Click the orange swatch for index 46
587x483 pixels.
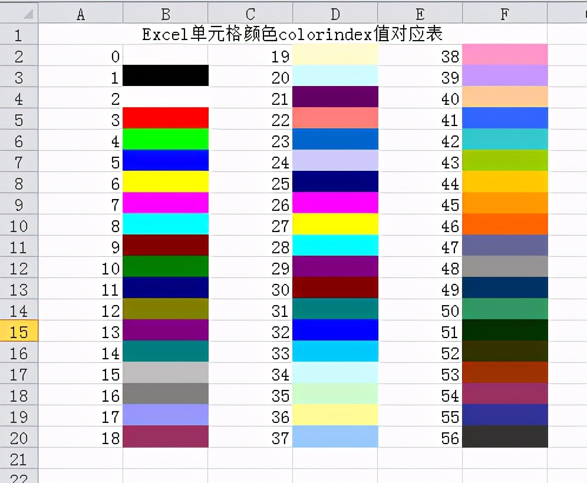coord(505,224)
